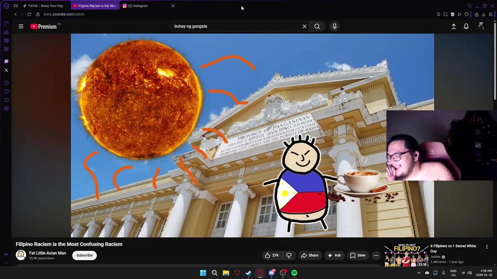Image resolution: width=497 pixels, height=279 pixels.
Task: Subscribe to Fat Little Asian Man
Action: 84,255
